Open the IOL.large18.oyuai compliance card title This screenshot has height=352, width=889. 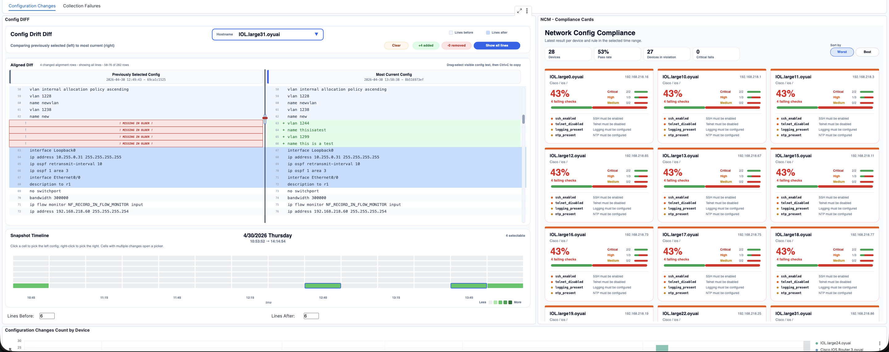pos(793,235)
